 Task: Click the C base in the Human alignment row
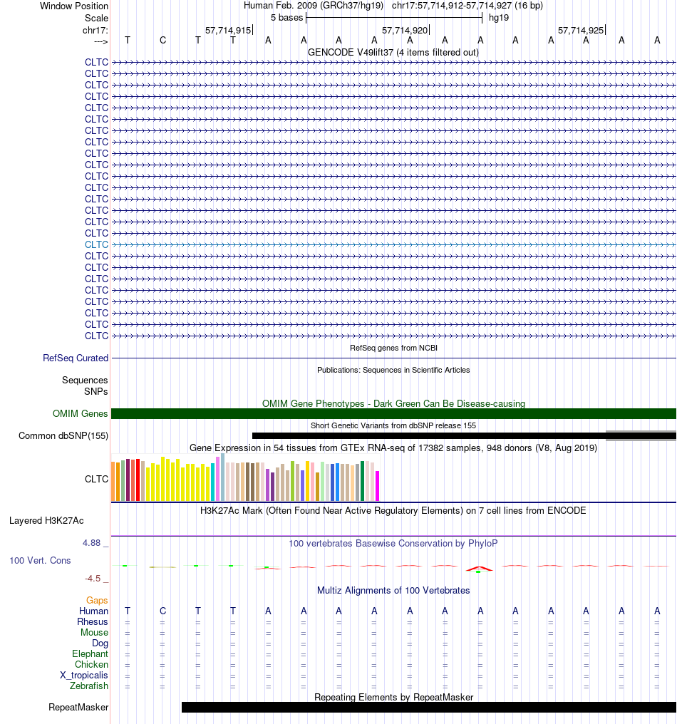(x=162, y=611)
